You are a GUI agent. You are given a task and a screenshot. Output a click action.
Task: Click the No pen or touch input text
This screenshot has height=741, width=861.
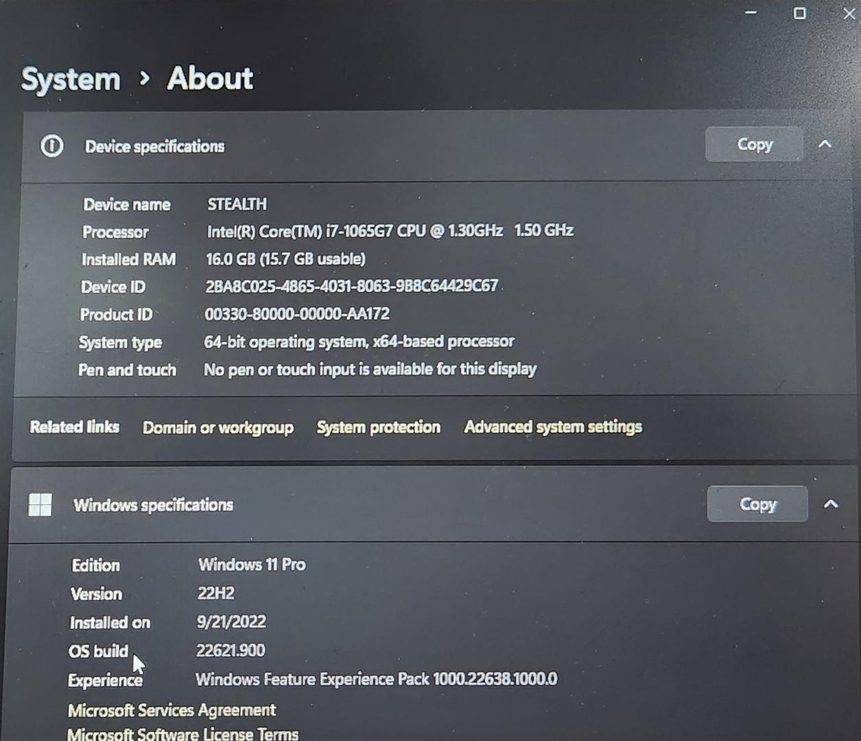click(370, 369)
